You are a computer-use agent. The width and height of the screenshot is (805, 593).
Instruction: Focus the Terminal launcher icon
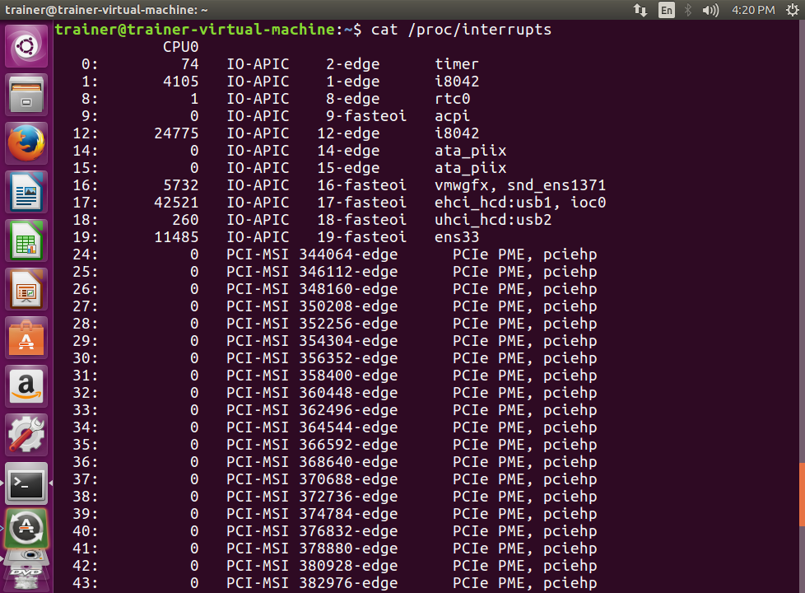pos(26,483)
